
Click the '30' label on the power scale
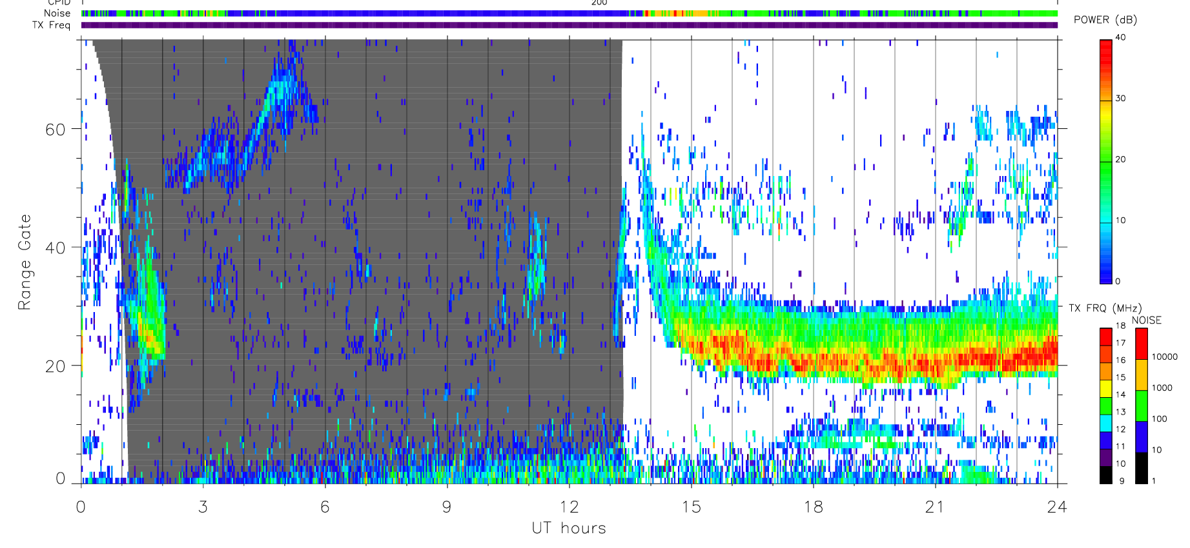pyautogui.click(x=1120, y=99)
